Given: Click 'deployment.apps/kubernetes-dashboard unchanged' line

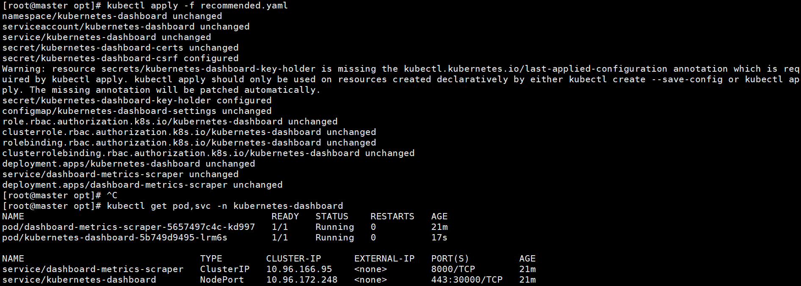Looking at the screenshot, I should click(x=129, y=164).
